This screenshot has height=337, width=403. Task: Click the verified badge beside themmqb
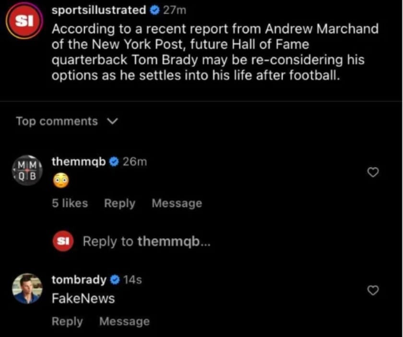coord(113,161)
